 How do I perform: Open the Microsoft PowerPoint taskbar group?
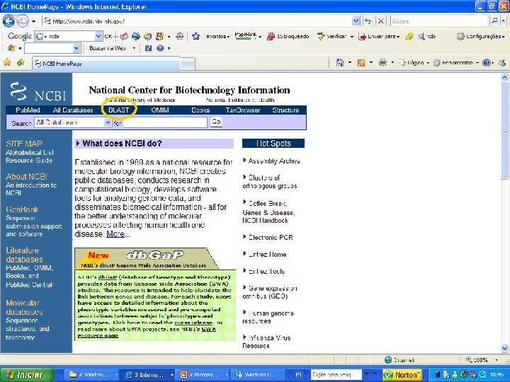pos(203,375)
